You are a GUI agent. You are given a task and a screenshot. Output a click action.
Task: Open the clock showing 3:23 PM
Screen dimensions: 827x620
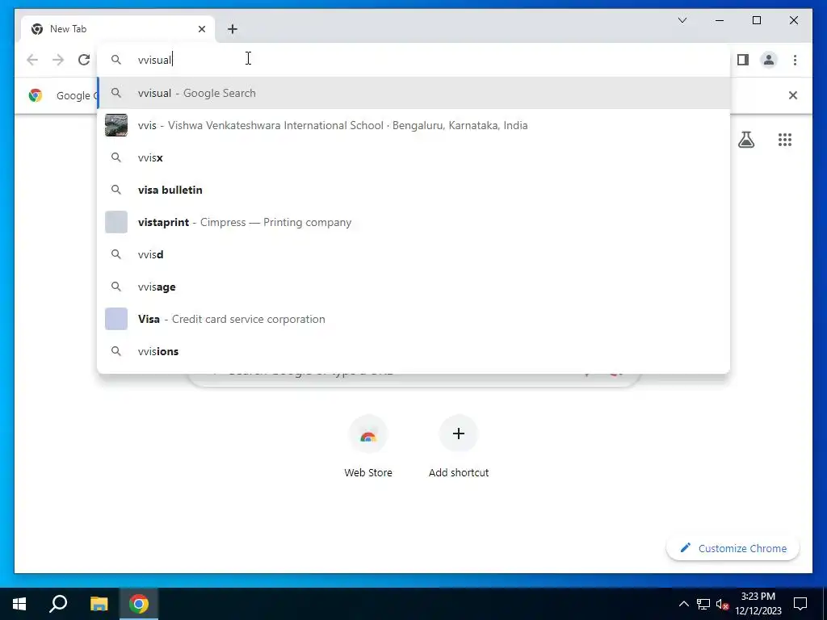pos(758,604)
